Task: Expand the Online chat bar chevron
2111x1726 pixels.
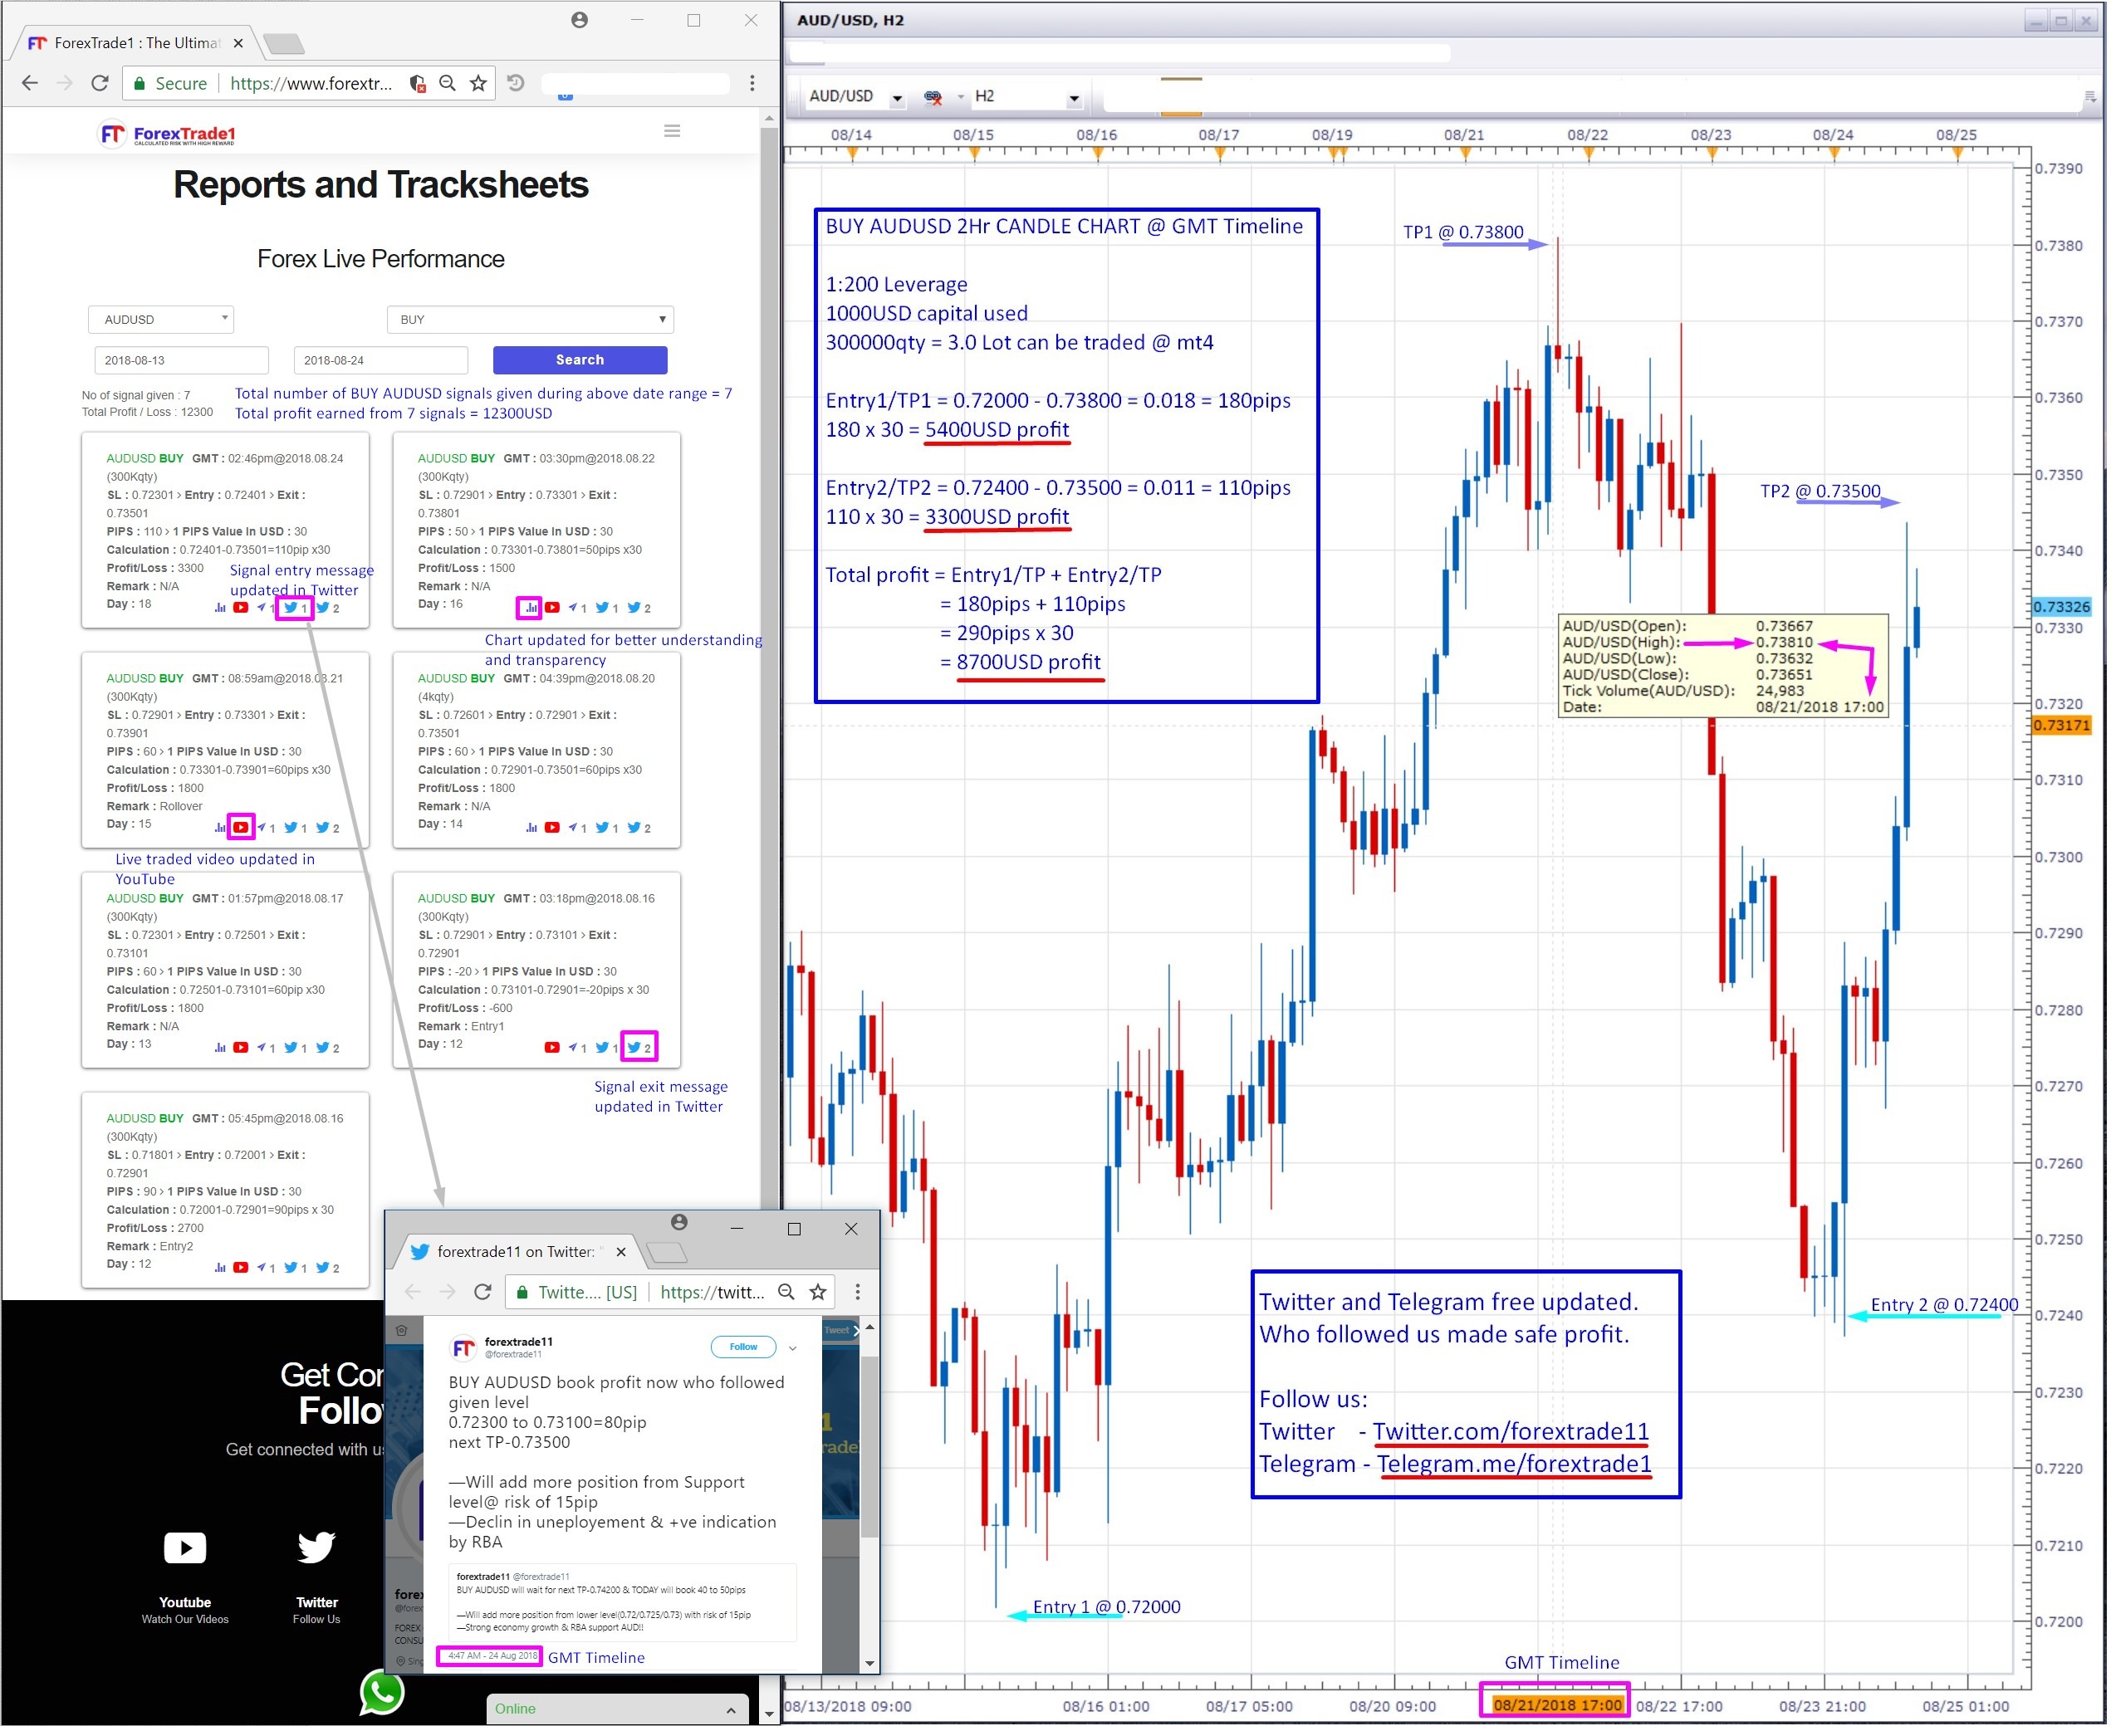Action: (x=732, y=1711)
